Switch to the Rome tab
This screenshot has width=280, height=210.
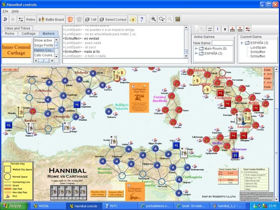pos(10,34)
